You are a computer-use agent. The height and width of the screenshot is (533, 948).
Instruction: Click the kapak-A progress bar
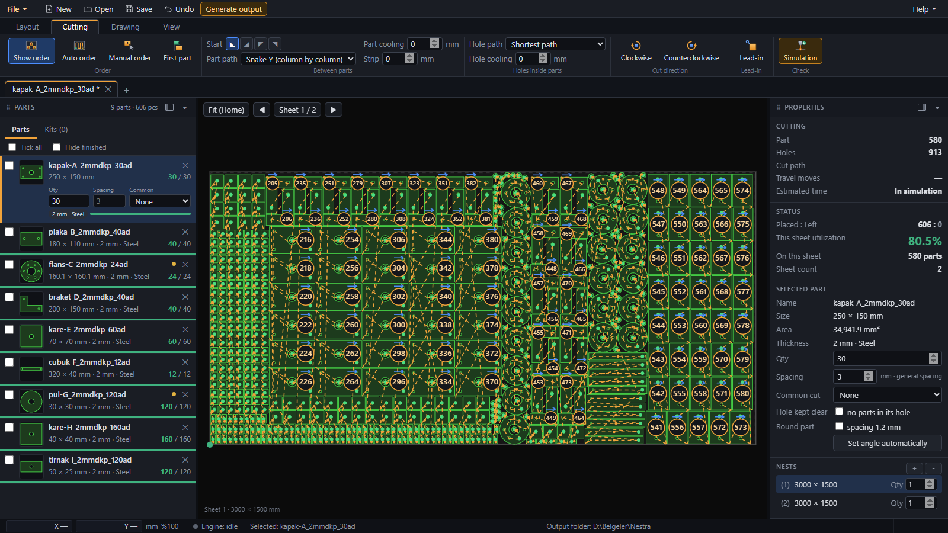tap(142, 214)
